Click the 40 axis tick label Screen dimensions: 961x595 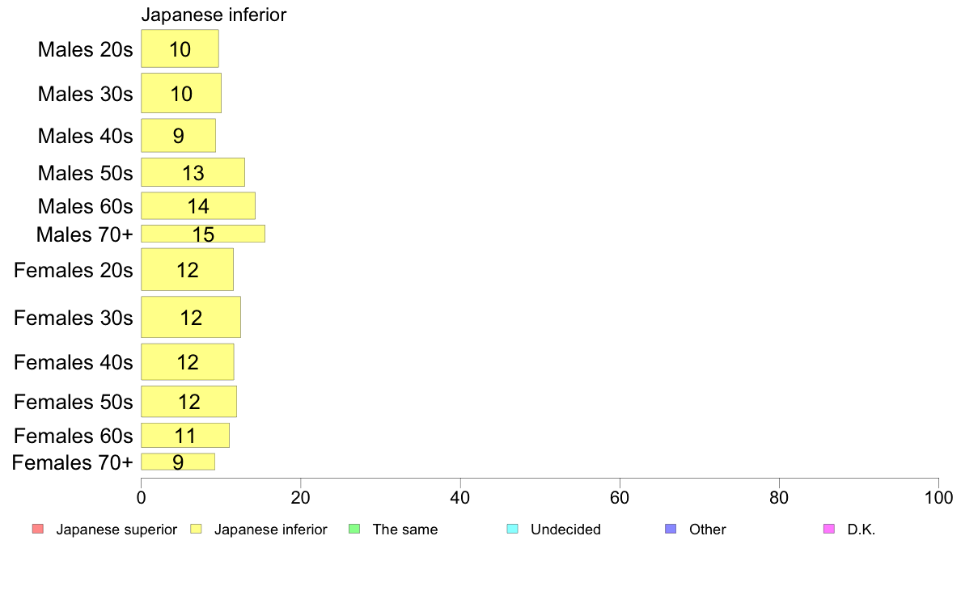pyautogui.click(x=459, y=497)
